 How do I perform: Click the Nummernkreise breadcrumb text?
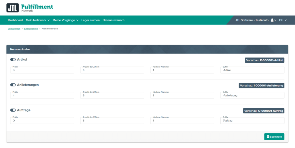click(50, 29)
